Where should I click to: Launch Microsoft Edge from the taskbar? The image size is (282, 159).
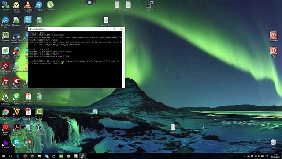pyautogui.click(x=18, y=156)
